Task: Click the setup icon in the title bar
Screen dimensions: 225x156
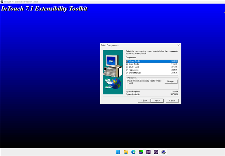Action: [x=2, y=2]
